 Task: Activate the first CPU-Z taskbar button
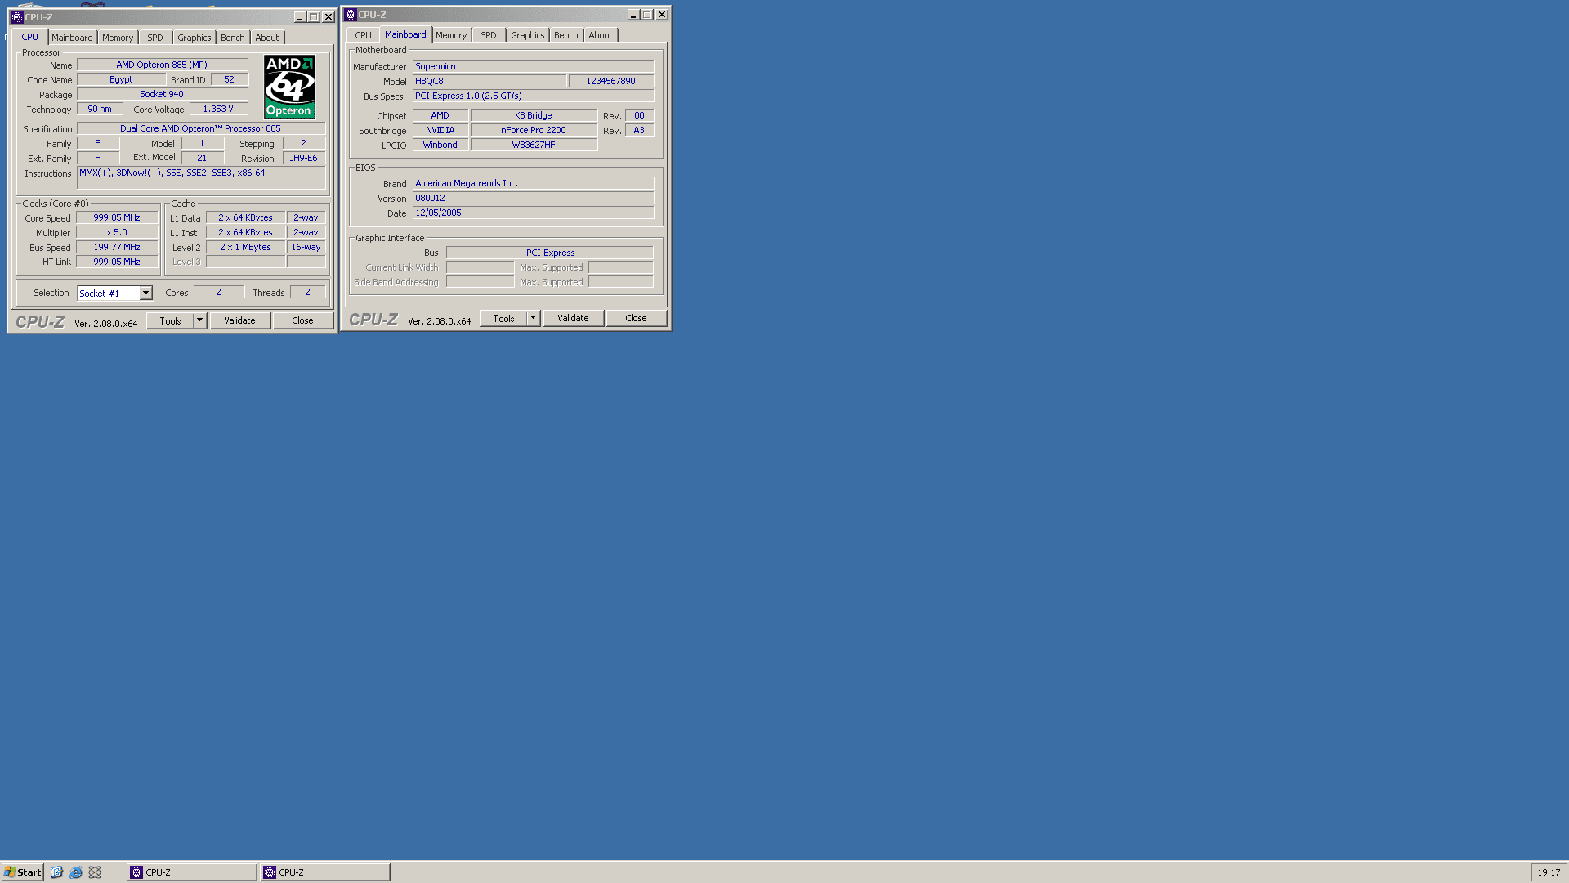pos(192,872)
